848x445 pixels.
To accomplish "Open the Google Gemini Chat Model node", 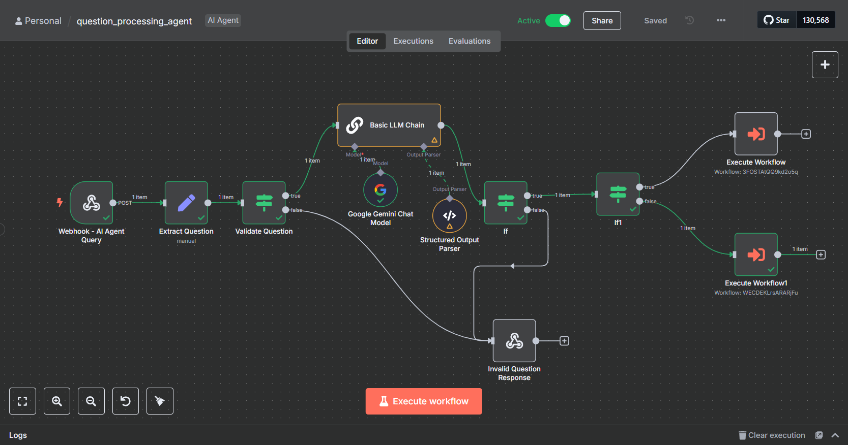I will click(381, 190).
